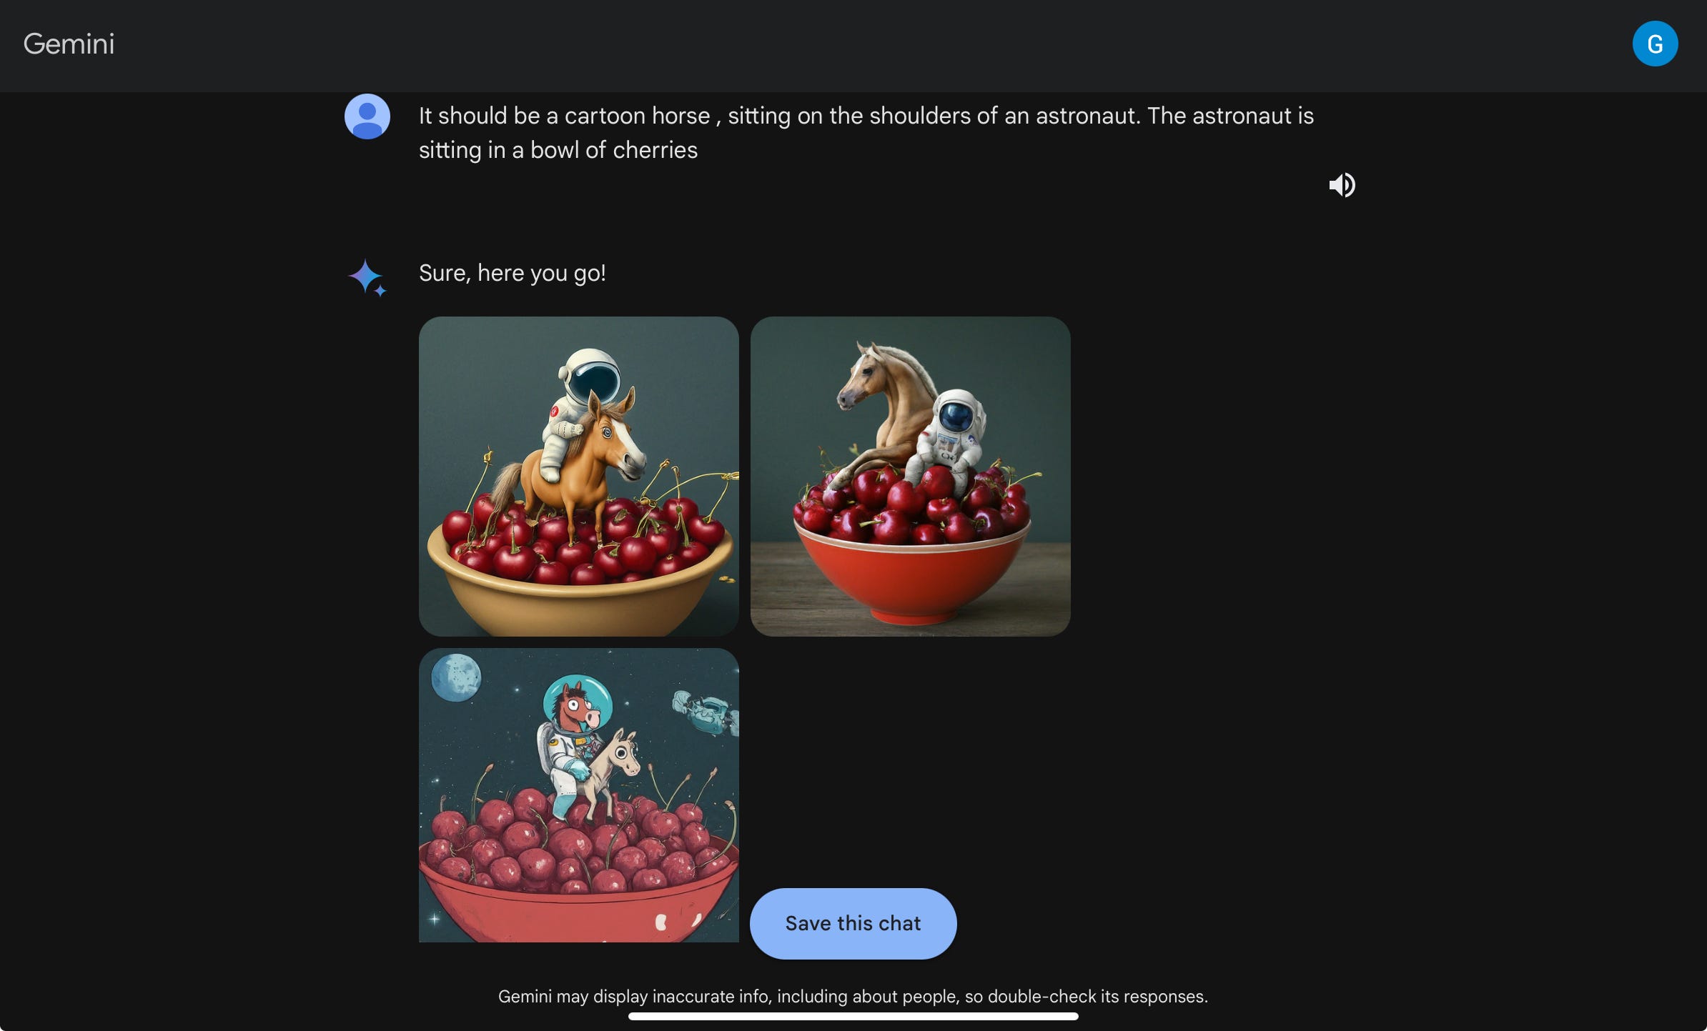Click the spaceship in cartoon image
This screenshot has height=1031, width=1707.
click(x=706, y=712)
